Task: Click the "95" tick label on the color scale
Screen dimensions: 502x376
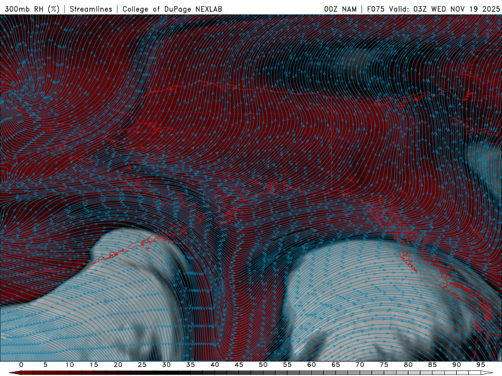Action: [x=481, y=365]
